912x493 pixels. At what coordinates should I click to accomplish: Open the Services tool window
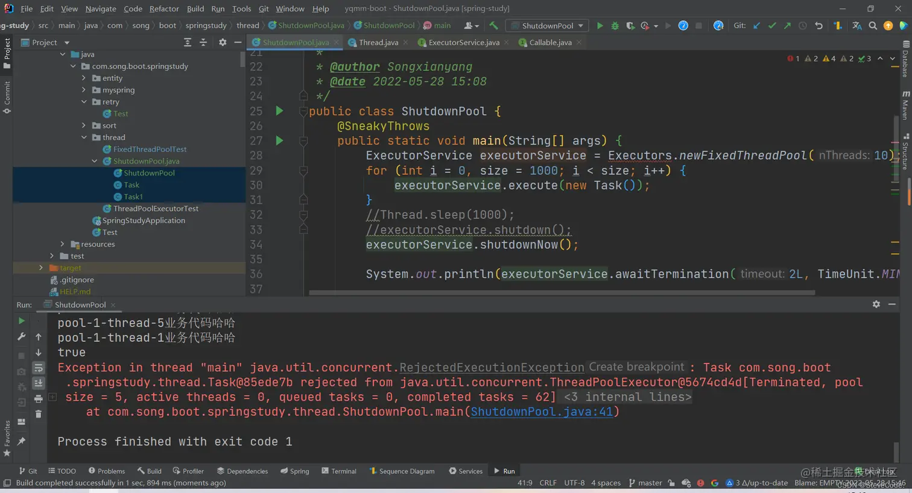point(466,471)
